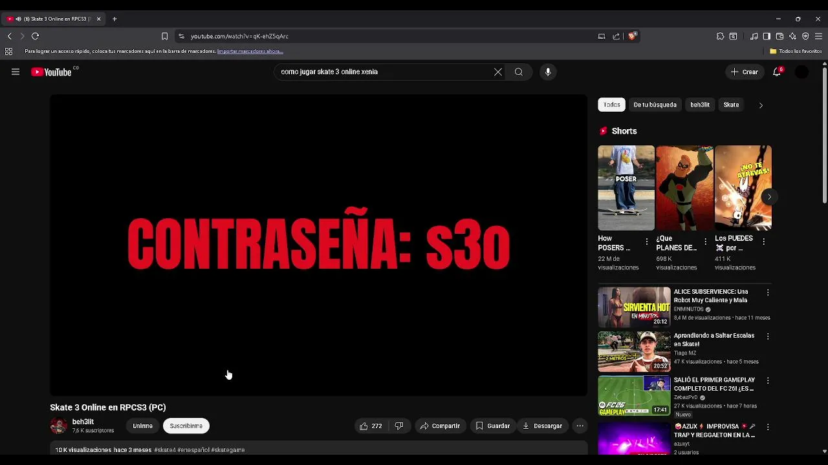The width and height of the screenshot is (828, 465).
Task: Bookmark this page
Action: click(x=164, y=36)
